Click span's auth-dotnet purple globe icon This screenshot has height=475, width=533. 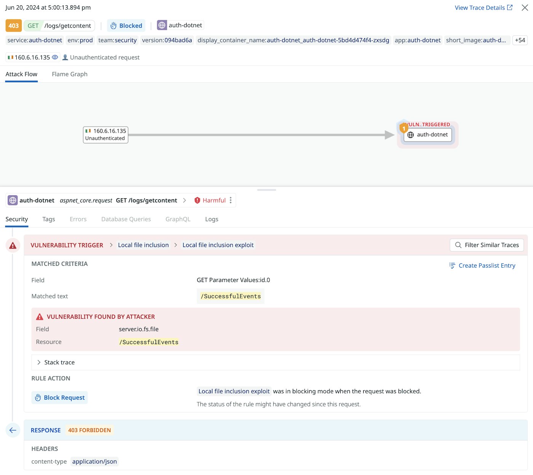pos(13,200)
